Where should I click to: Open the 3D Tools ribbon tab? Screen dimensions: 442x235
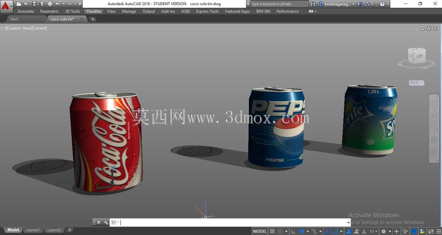click(x=72, y=11)
